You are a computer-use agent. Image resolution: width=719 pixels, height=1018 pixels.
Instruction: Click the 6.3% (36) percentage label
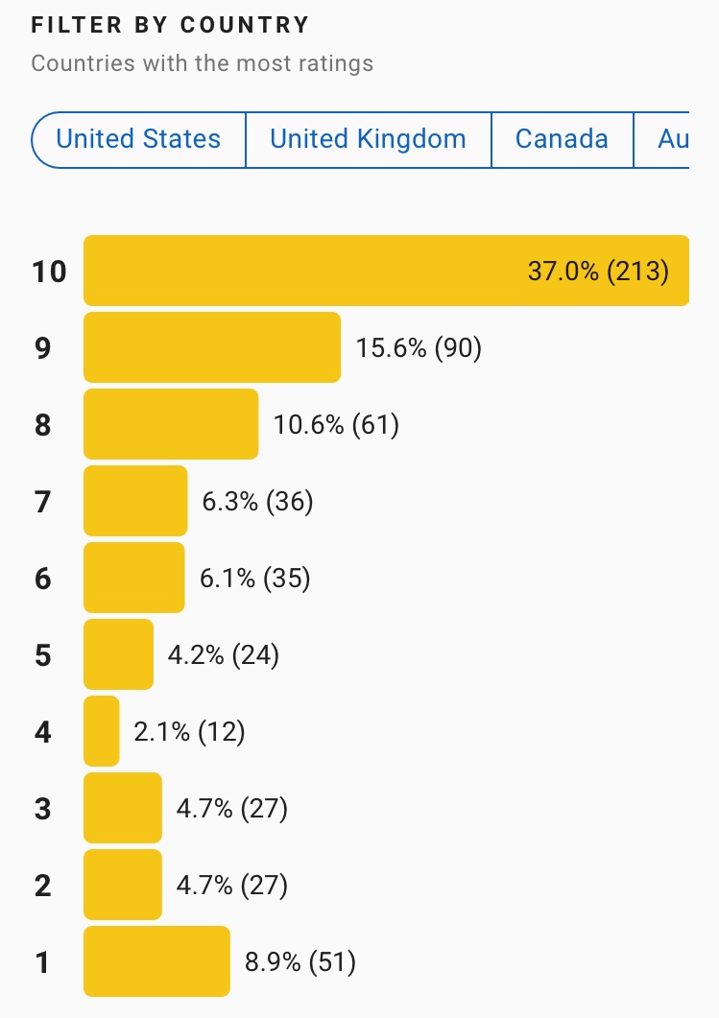click(x=257, y=502)
